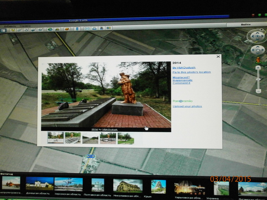Screen dimensions: 267x200
Task: Click the Comment it link
Action: pos(181,83)
